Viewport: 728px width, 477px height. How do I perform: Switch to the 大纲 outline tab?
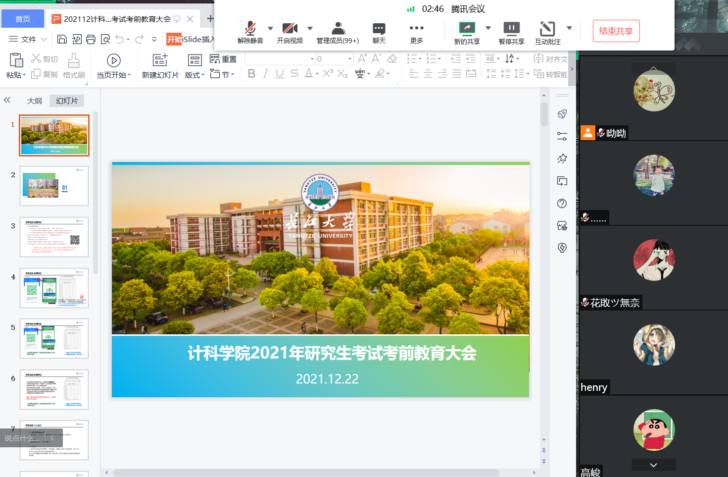point(34,101)
